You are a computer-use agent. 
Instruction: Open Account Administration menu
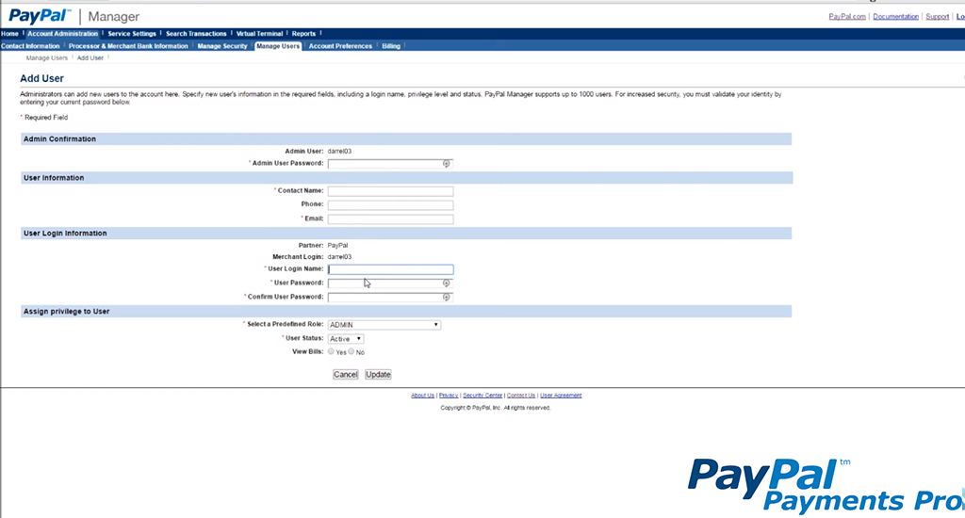63,34
